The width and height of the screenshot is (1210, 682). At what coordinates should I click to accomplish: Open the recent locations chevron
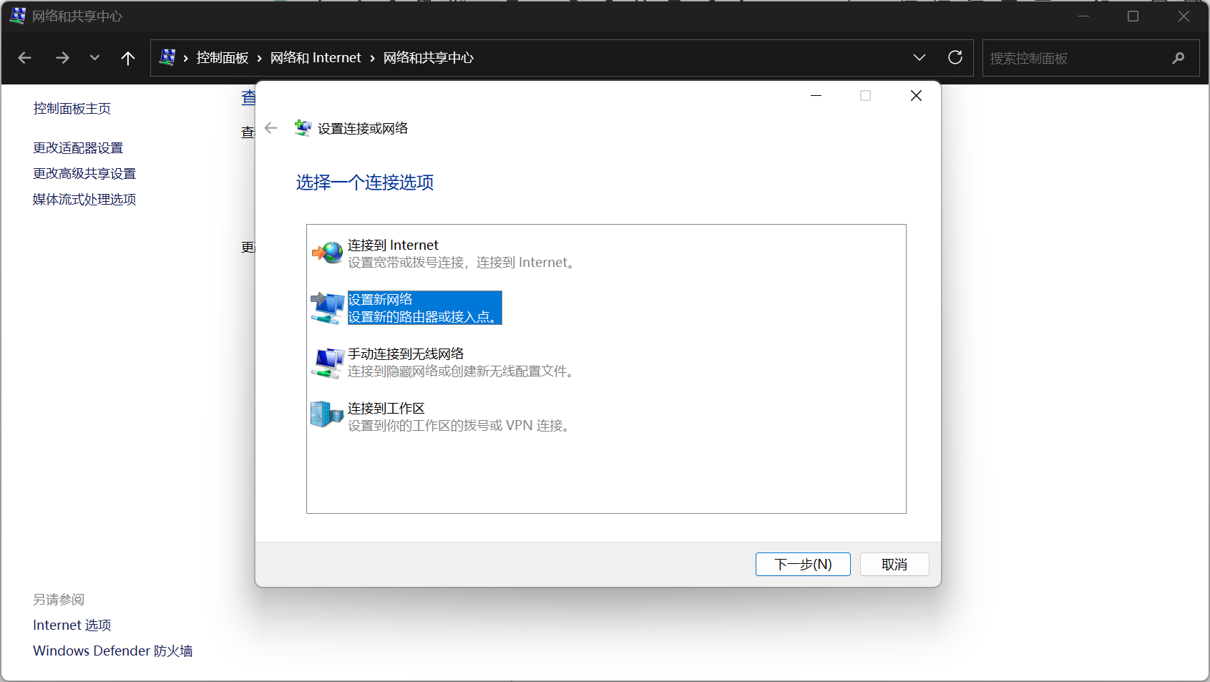pos(94,58)
